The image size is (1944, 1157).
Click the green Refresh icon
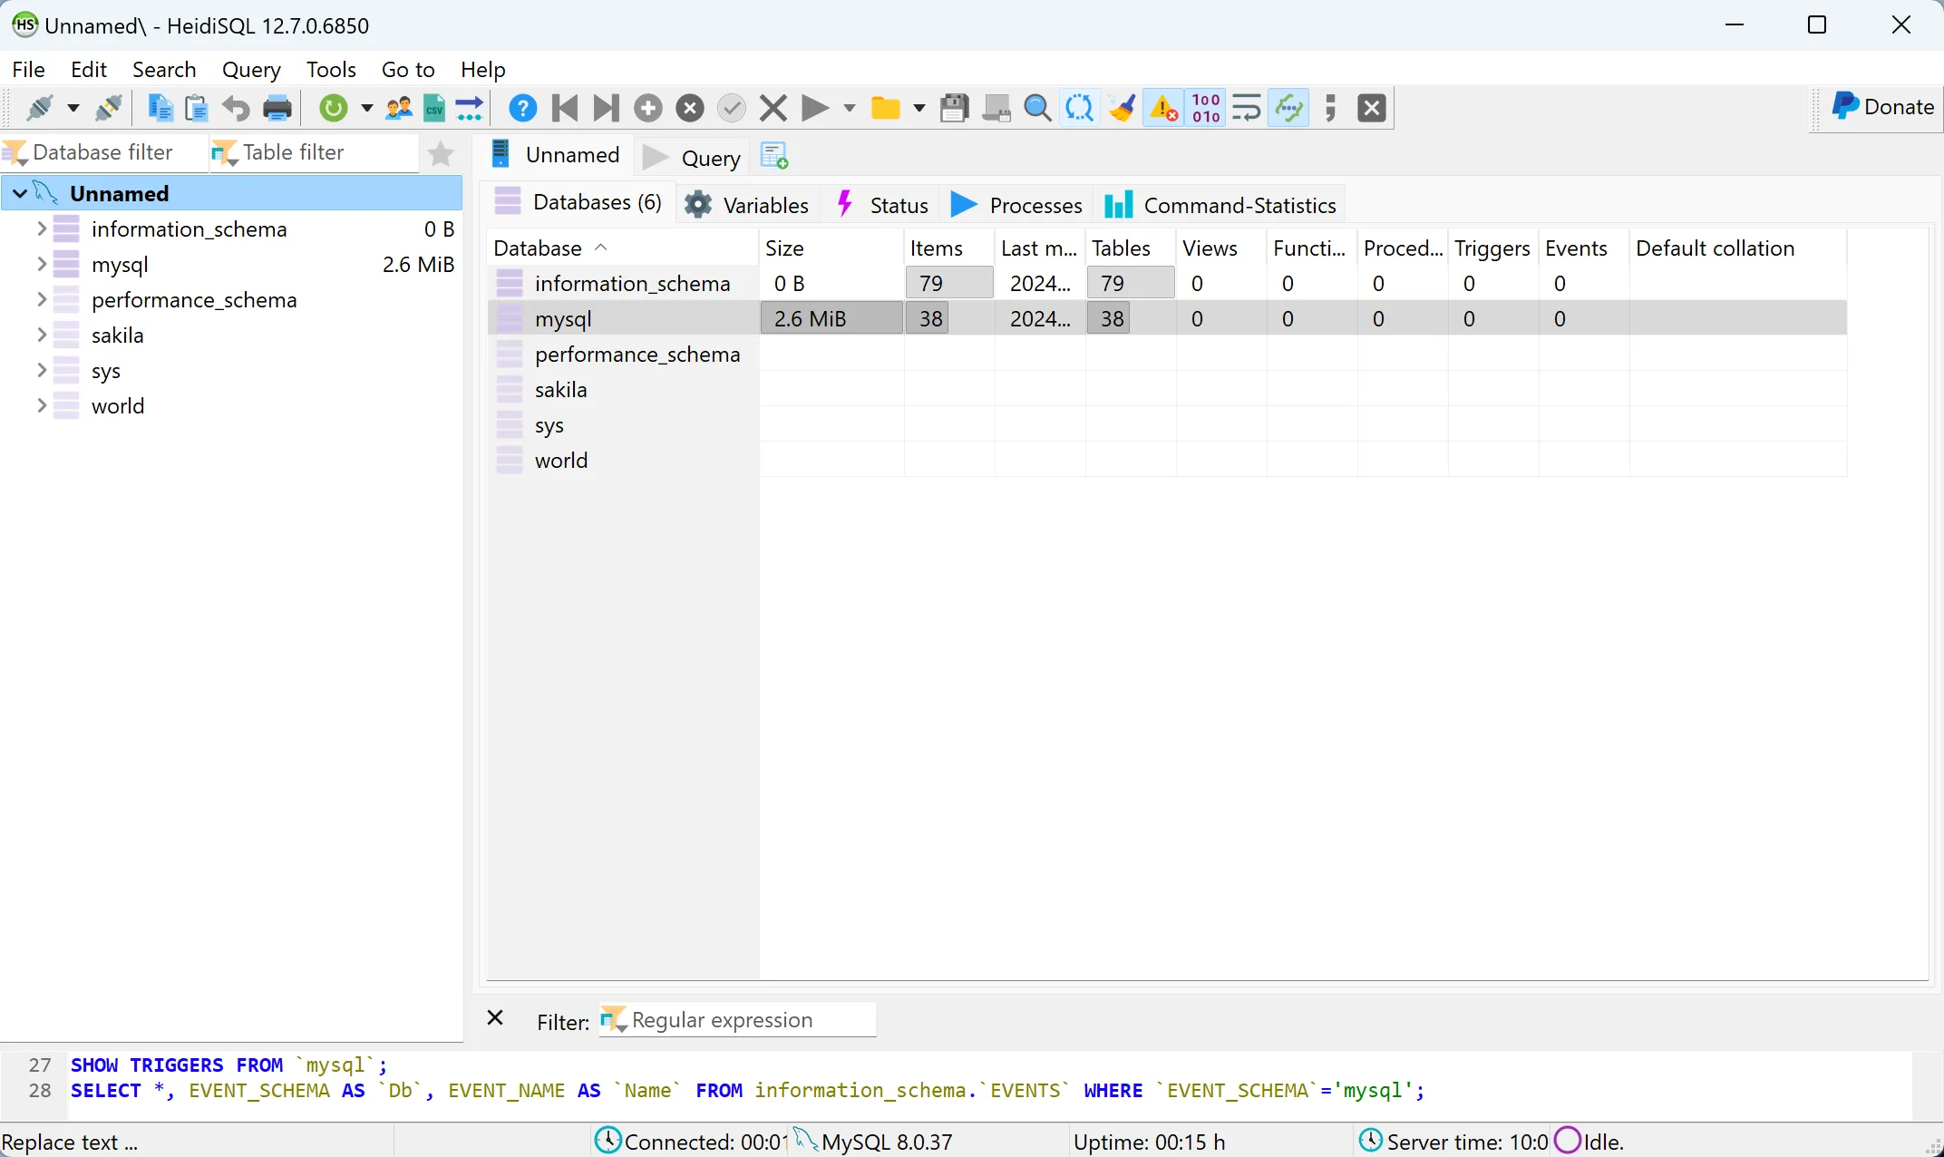(334, 108)
